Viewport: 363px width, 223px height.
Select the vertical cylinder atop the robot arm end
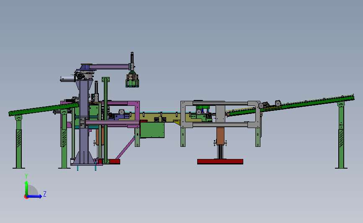click(x=132, y=61)
